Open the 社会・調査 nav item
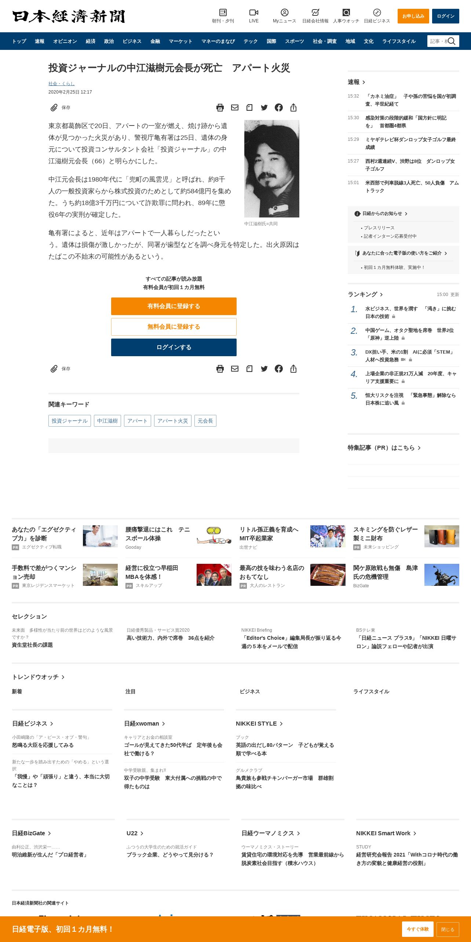The width and height of the screenshot is (471, 942). point(325,41)
